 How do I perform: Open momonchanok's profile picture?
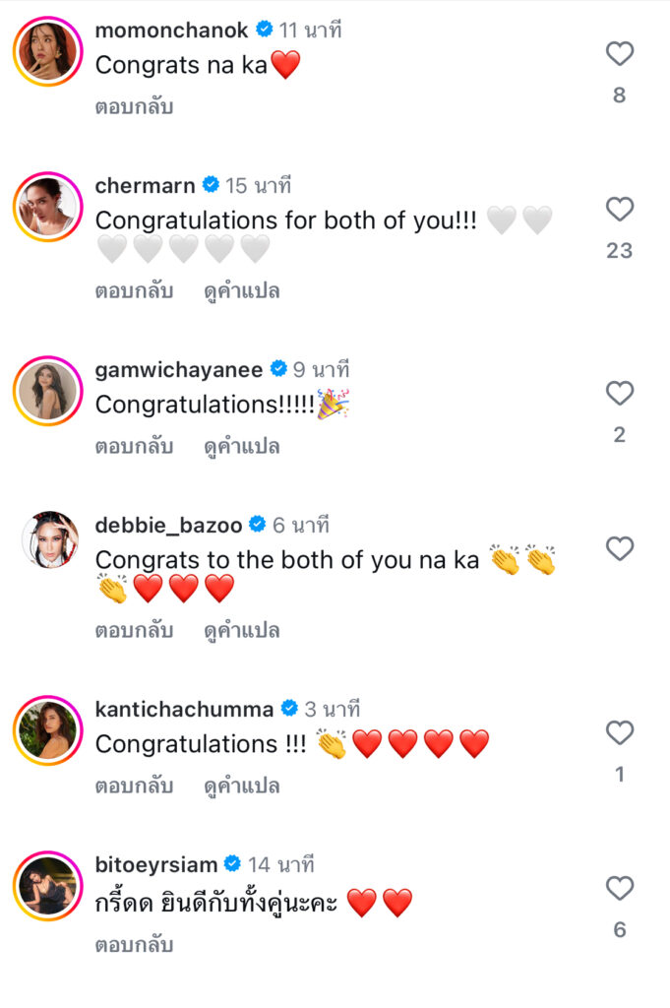pyautogui.click(x=47, y=52)
